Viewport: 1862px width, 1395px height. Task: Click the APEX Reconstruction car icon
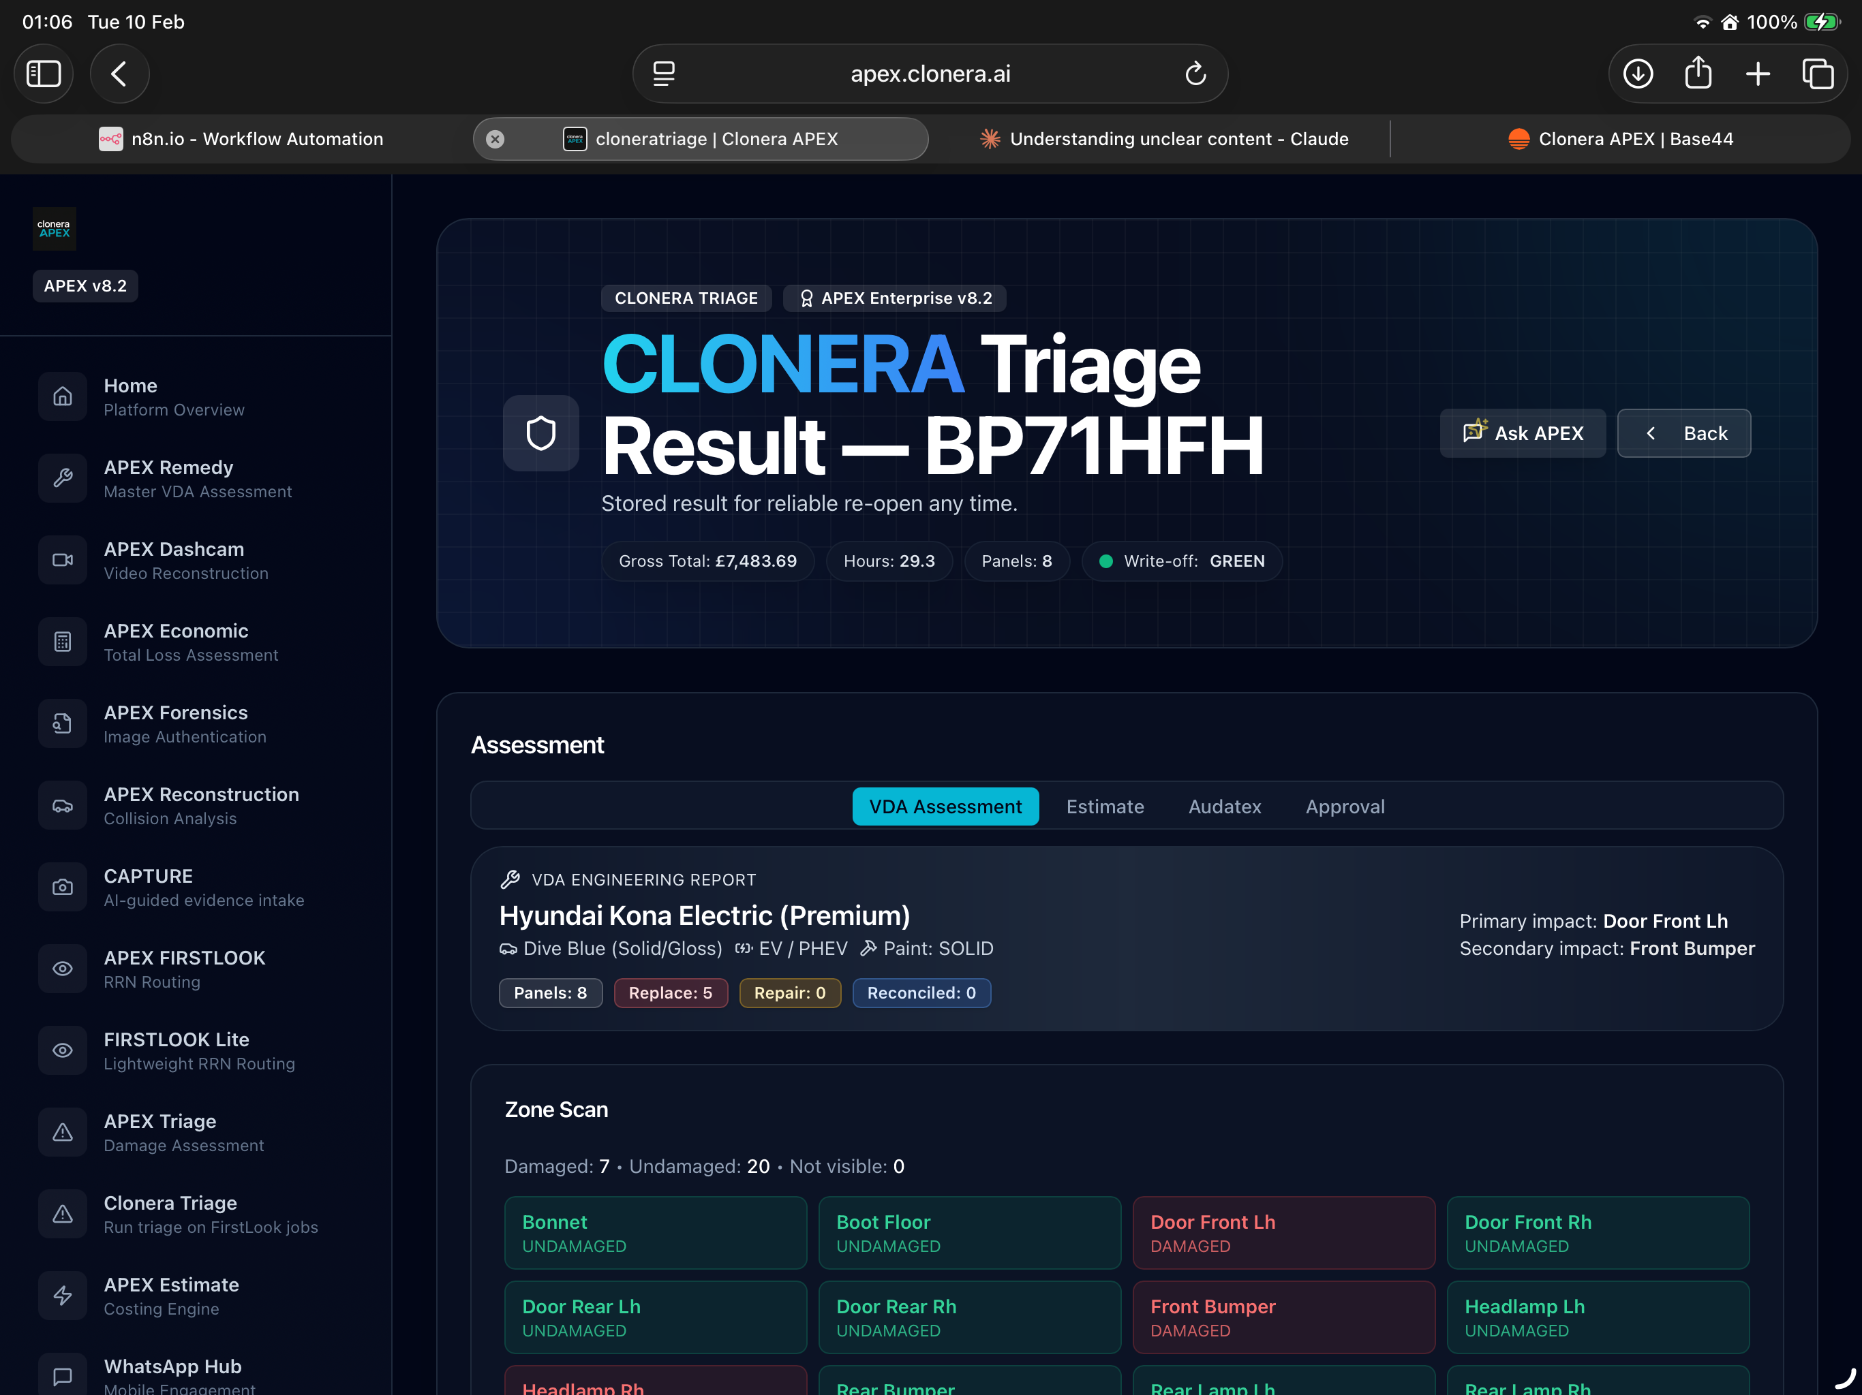[62, 804]
